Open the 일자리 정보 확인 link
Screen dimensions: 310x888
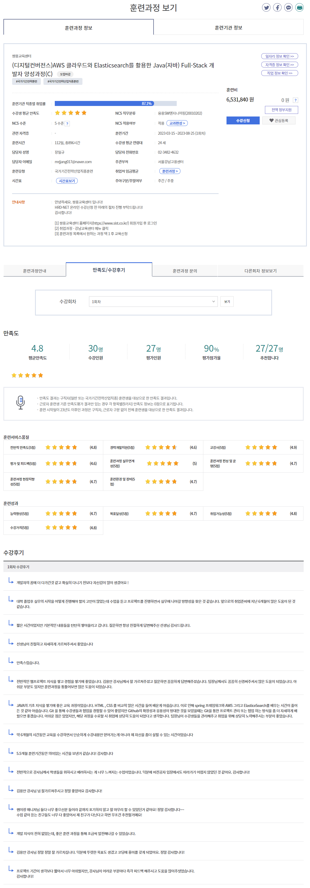[x=279, y=56]
